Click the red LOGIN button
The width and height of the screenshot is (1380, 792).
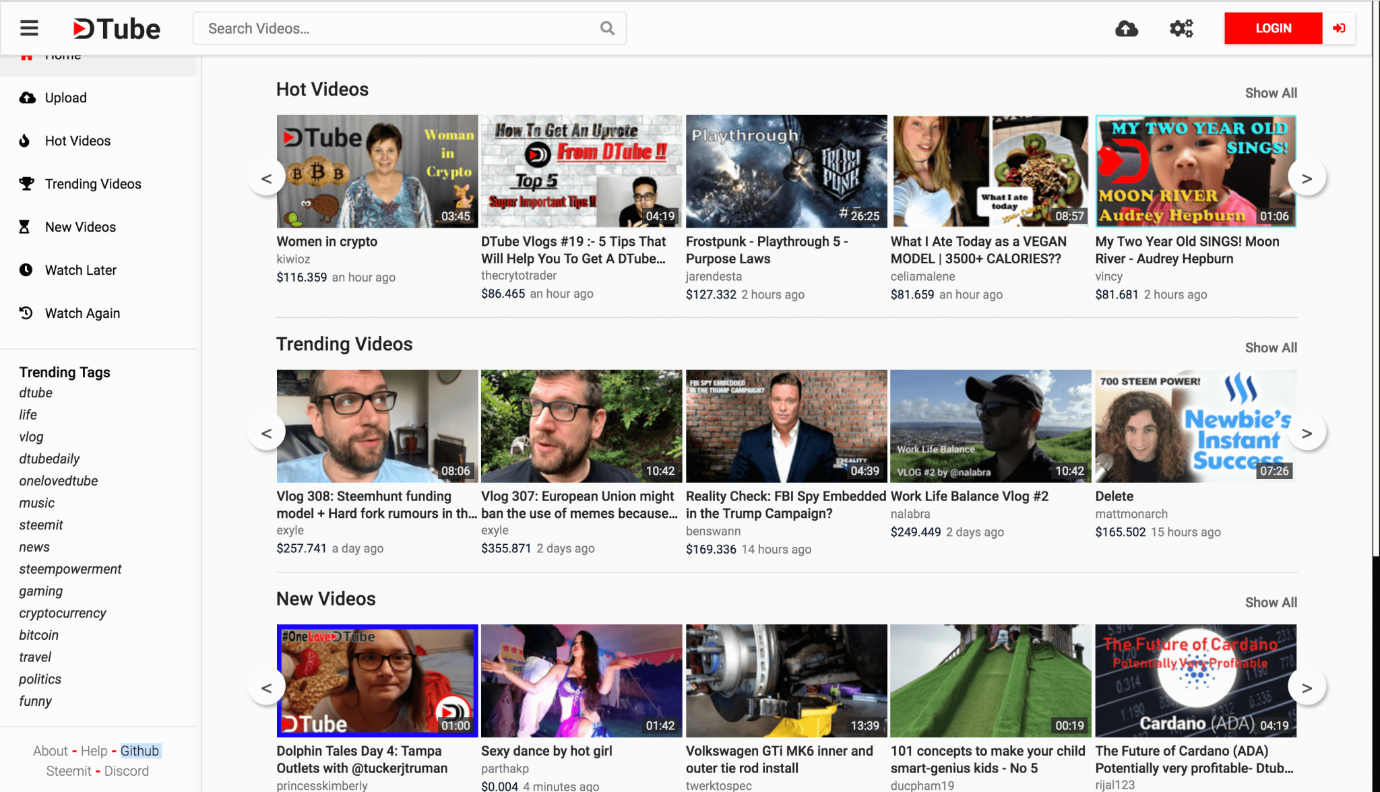click(x=1273, y=28)
